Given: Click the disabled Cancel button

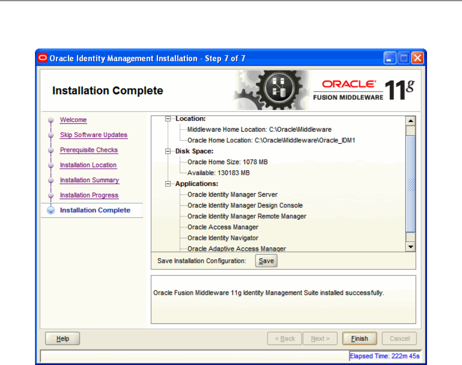Looking at the screenshot, I should 399,338.
